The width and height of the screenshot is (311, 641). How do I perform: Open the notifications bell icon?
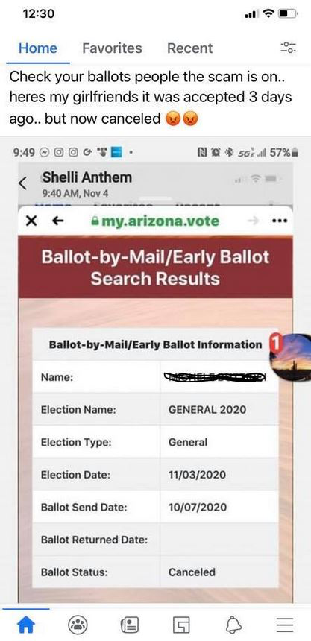tap(233, 625)
